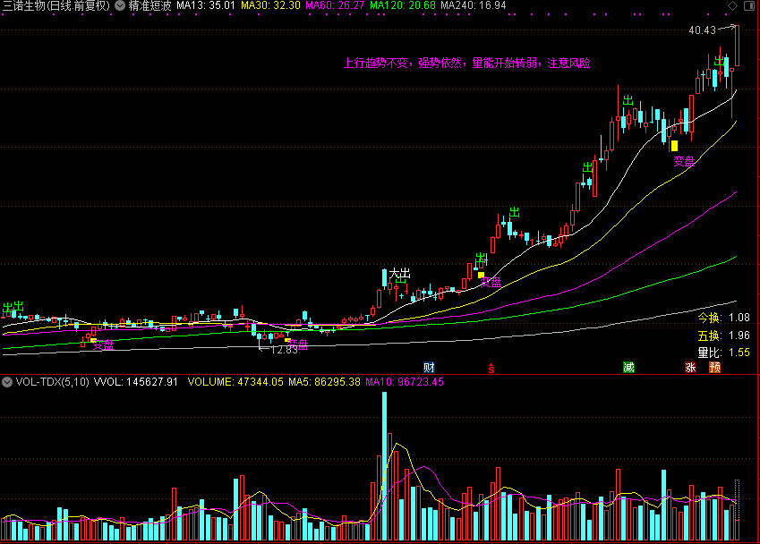Select the 精准短波 indicator name
This screenshot has width=760, height=544.
point(149,5)
